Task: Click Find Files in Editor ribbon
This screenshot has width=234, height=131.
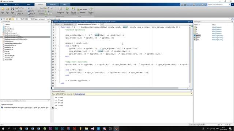Action: point(19,8)
